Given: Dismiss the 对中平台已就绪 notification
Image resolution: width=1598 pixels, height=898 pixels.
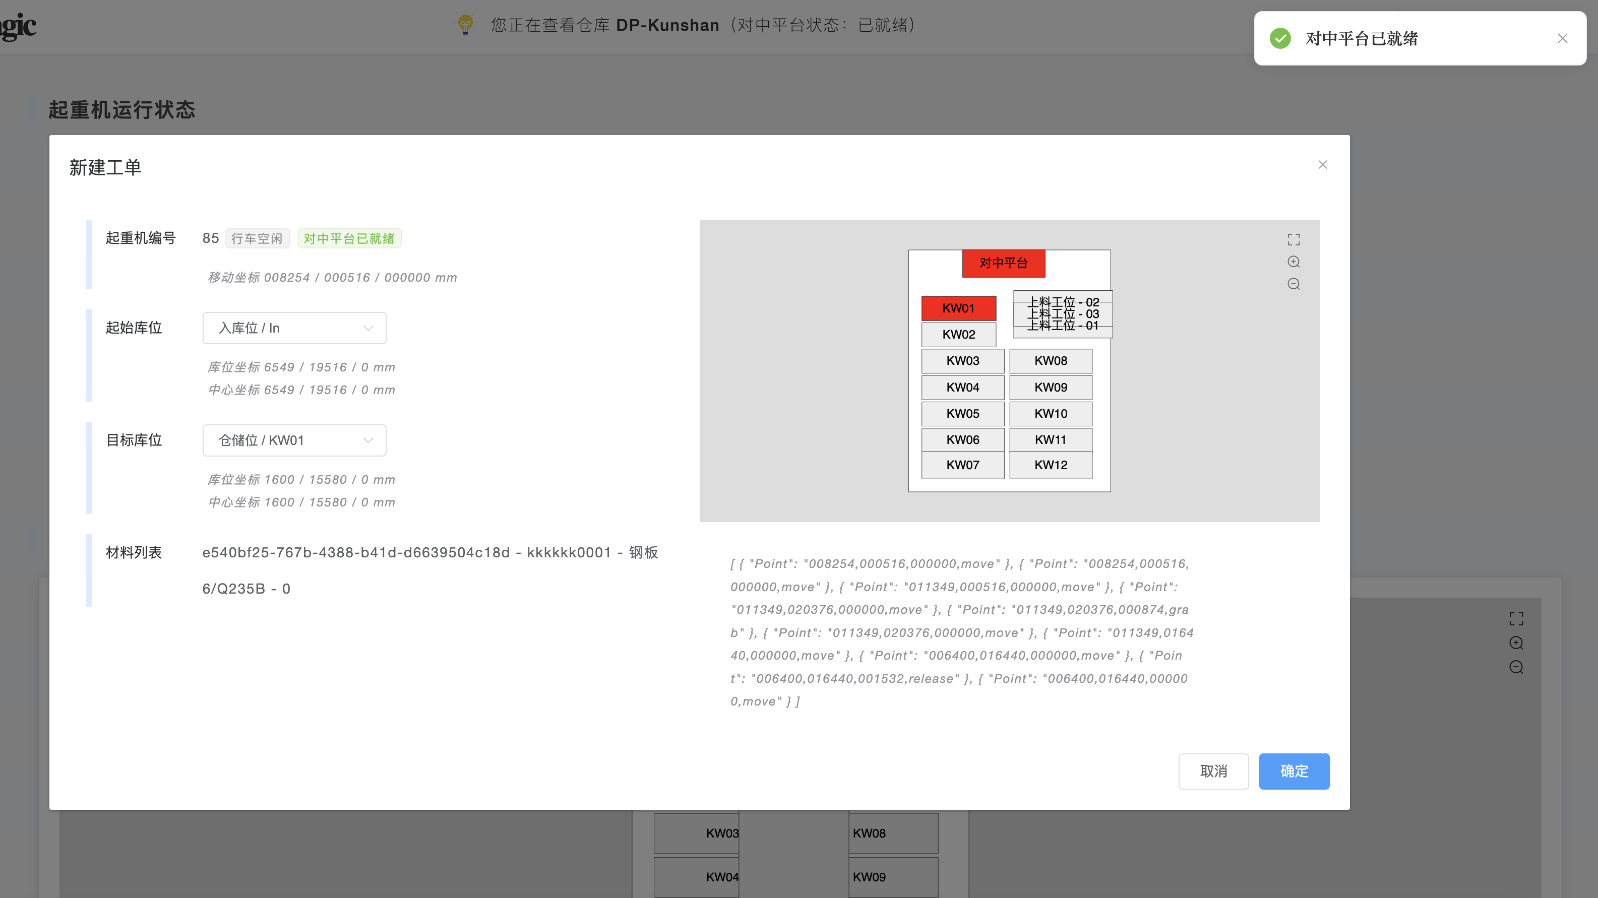Looking at the screenshot, I should [x=1562, y=38].
